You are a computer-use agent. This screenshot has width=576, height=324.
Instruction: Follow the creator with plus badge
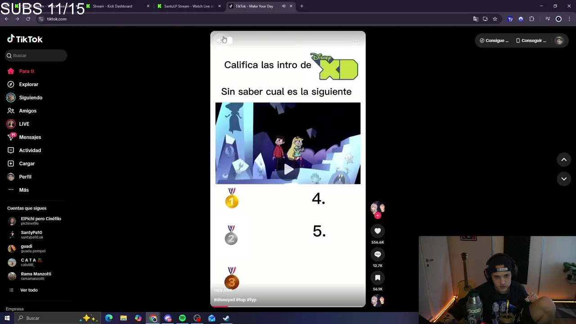point(378,216)
